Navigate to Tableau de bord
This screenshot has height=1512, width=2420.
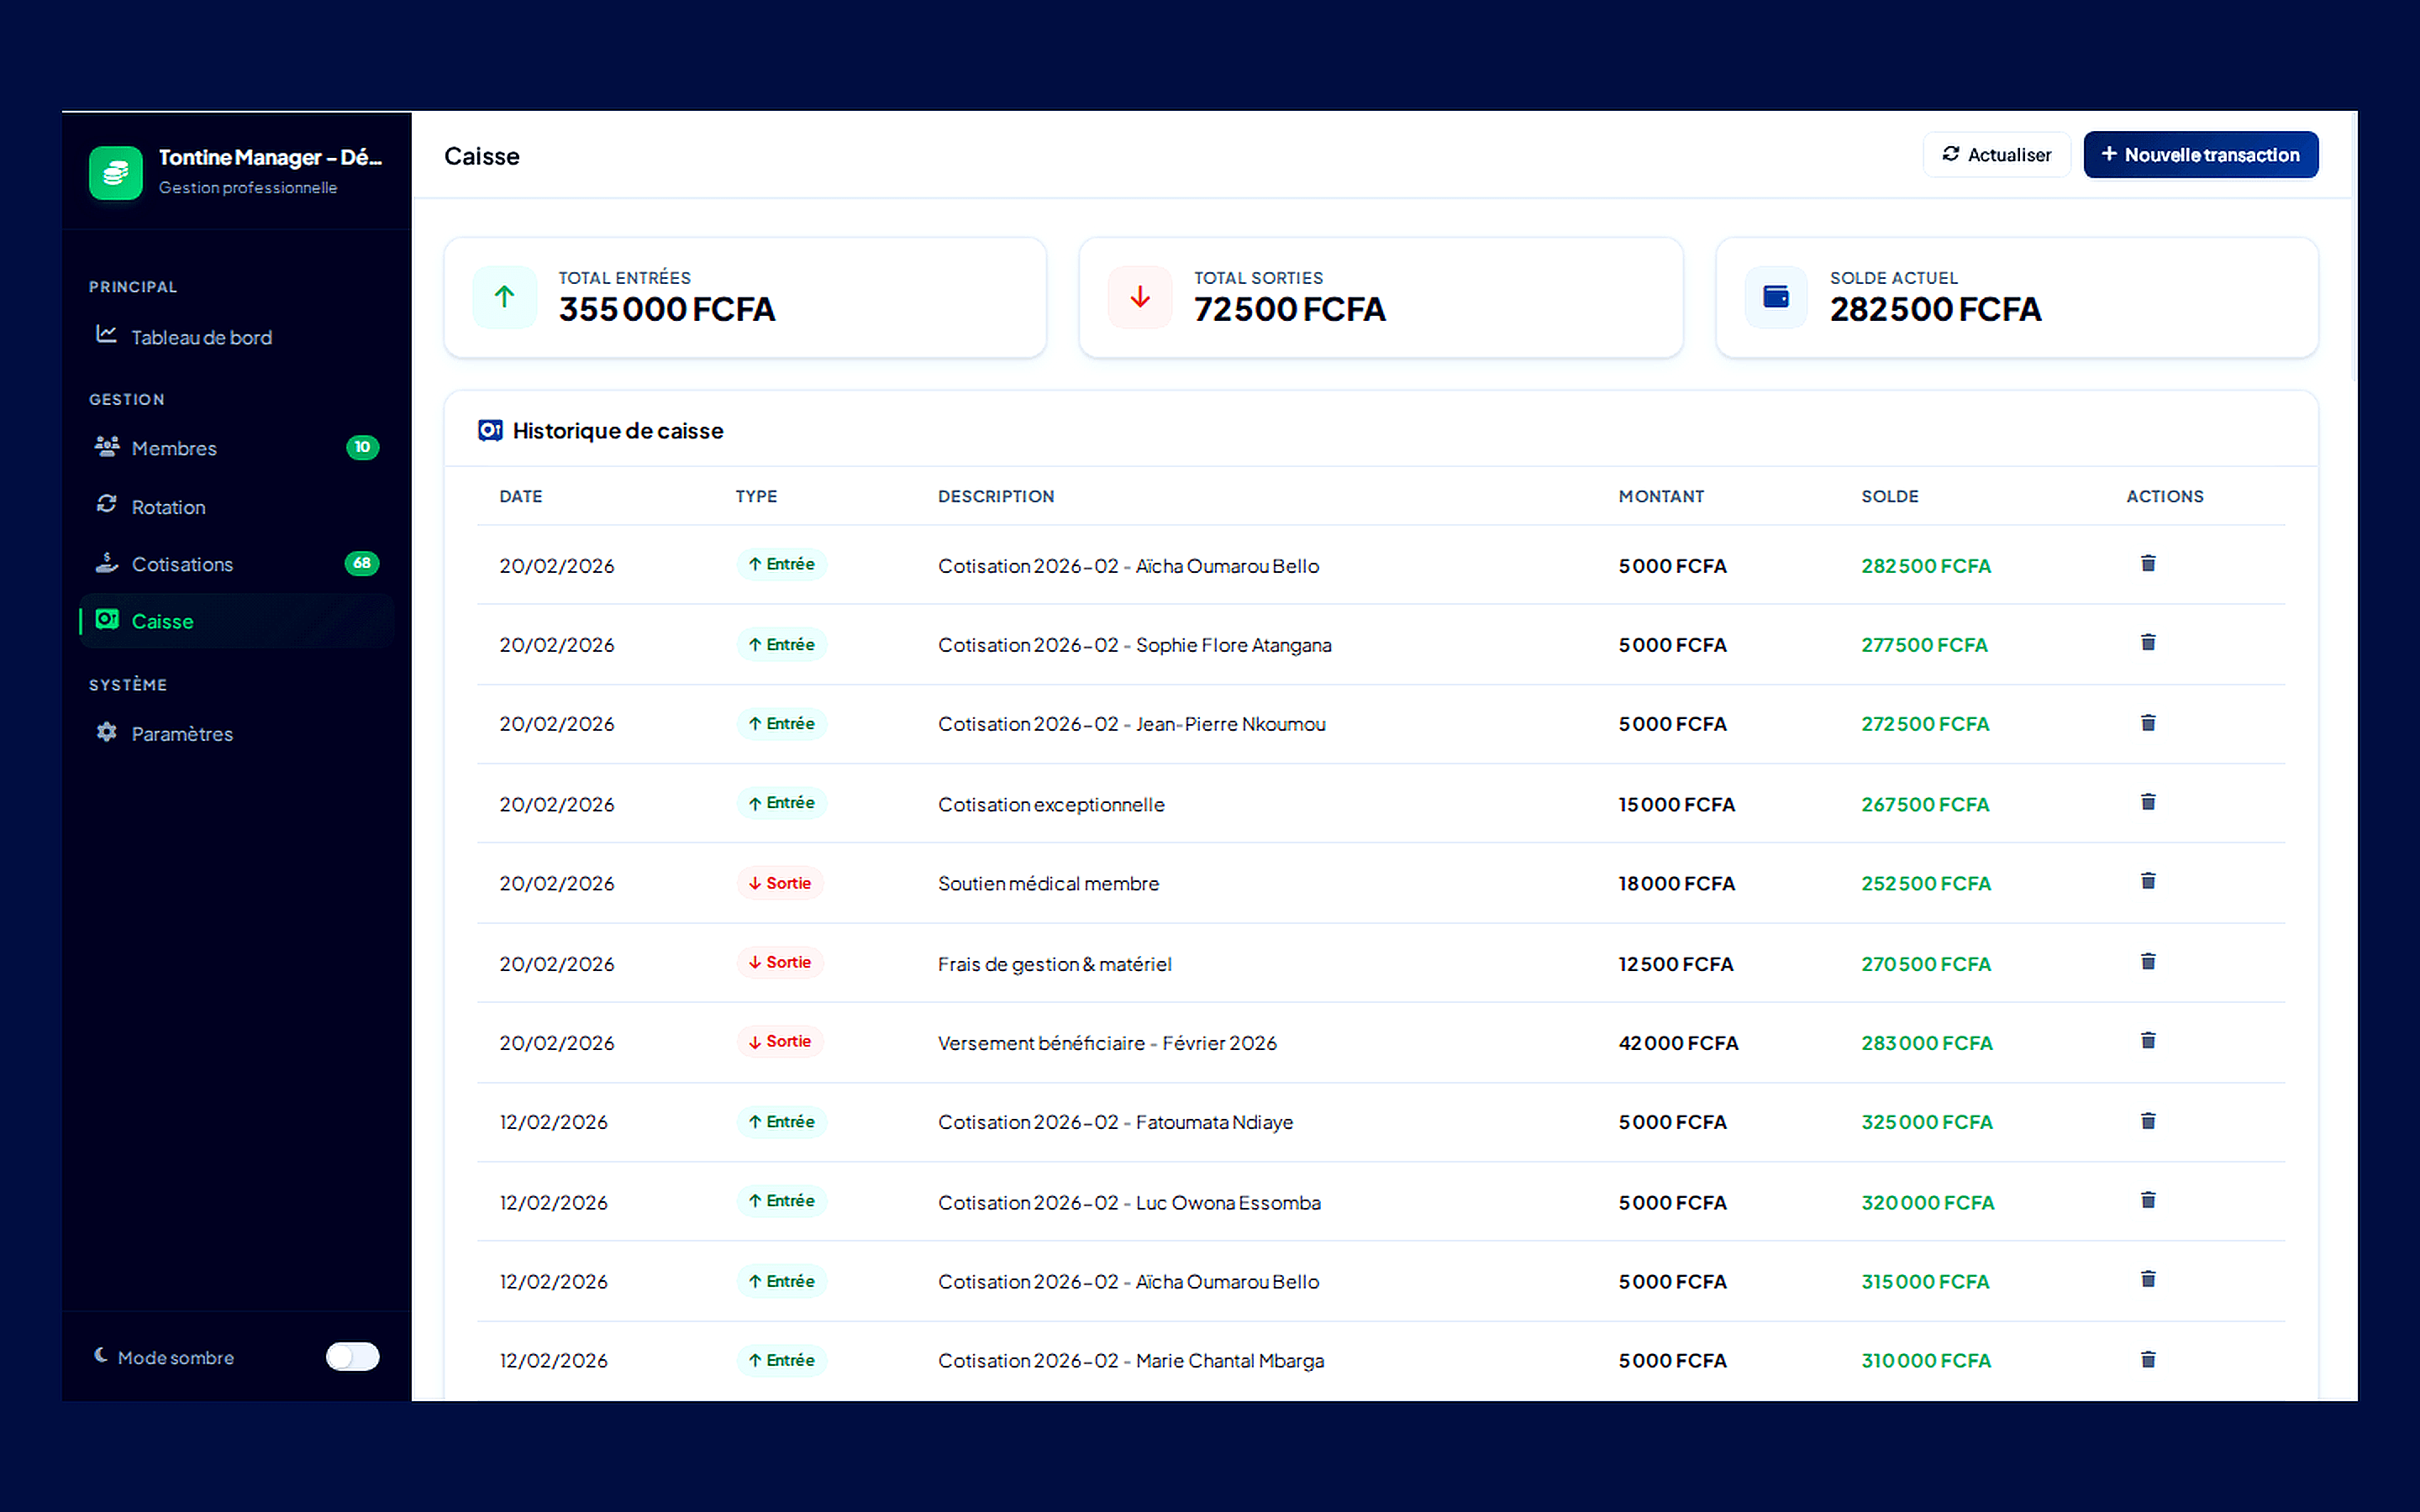[201, 336]
